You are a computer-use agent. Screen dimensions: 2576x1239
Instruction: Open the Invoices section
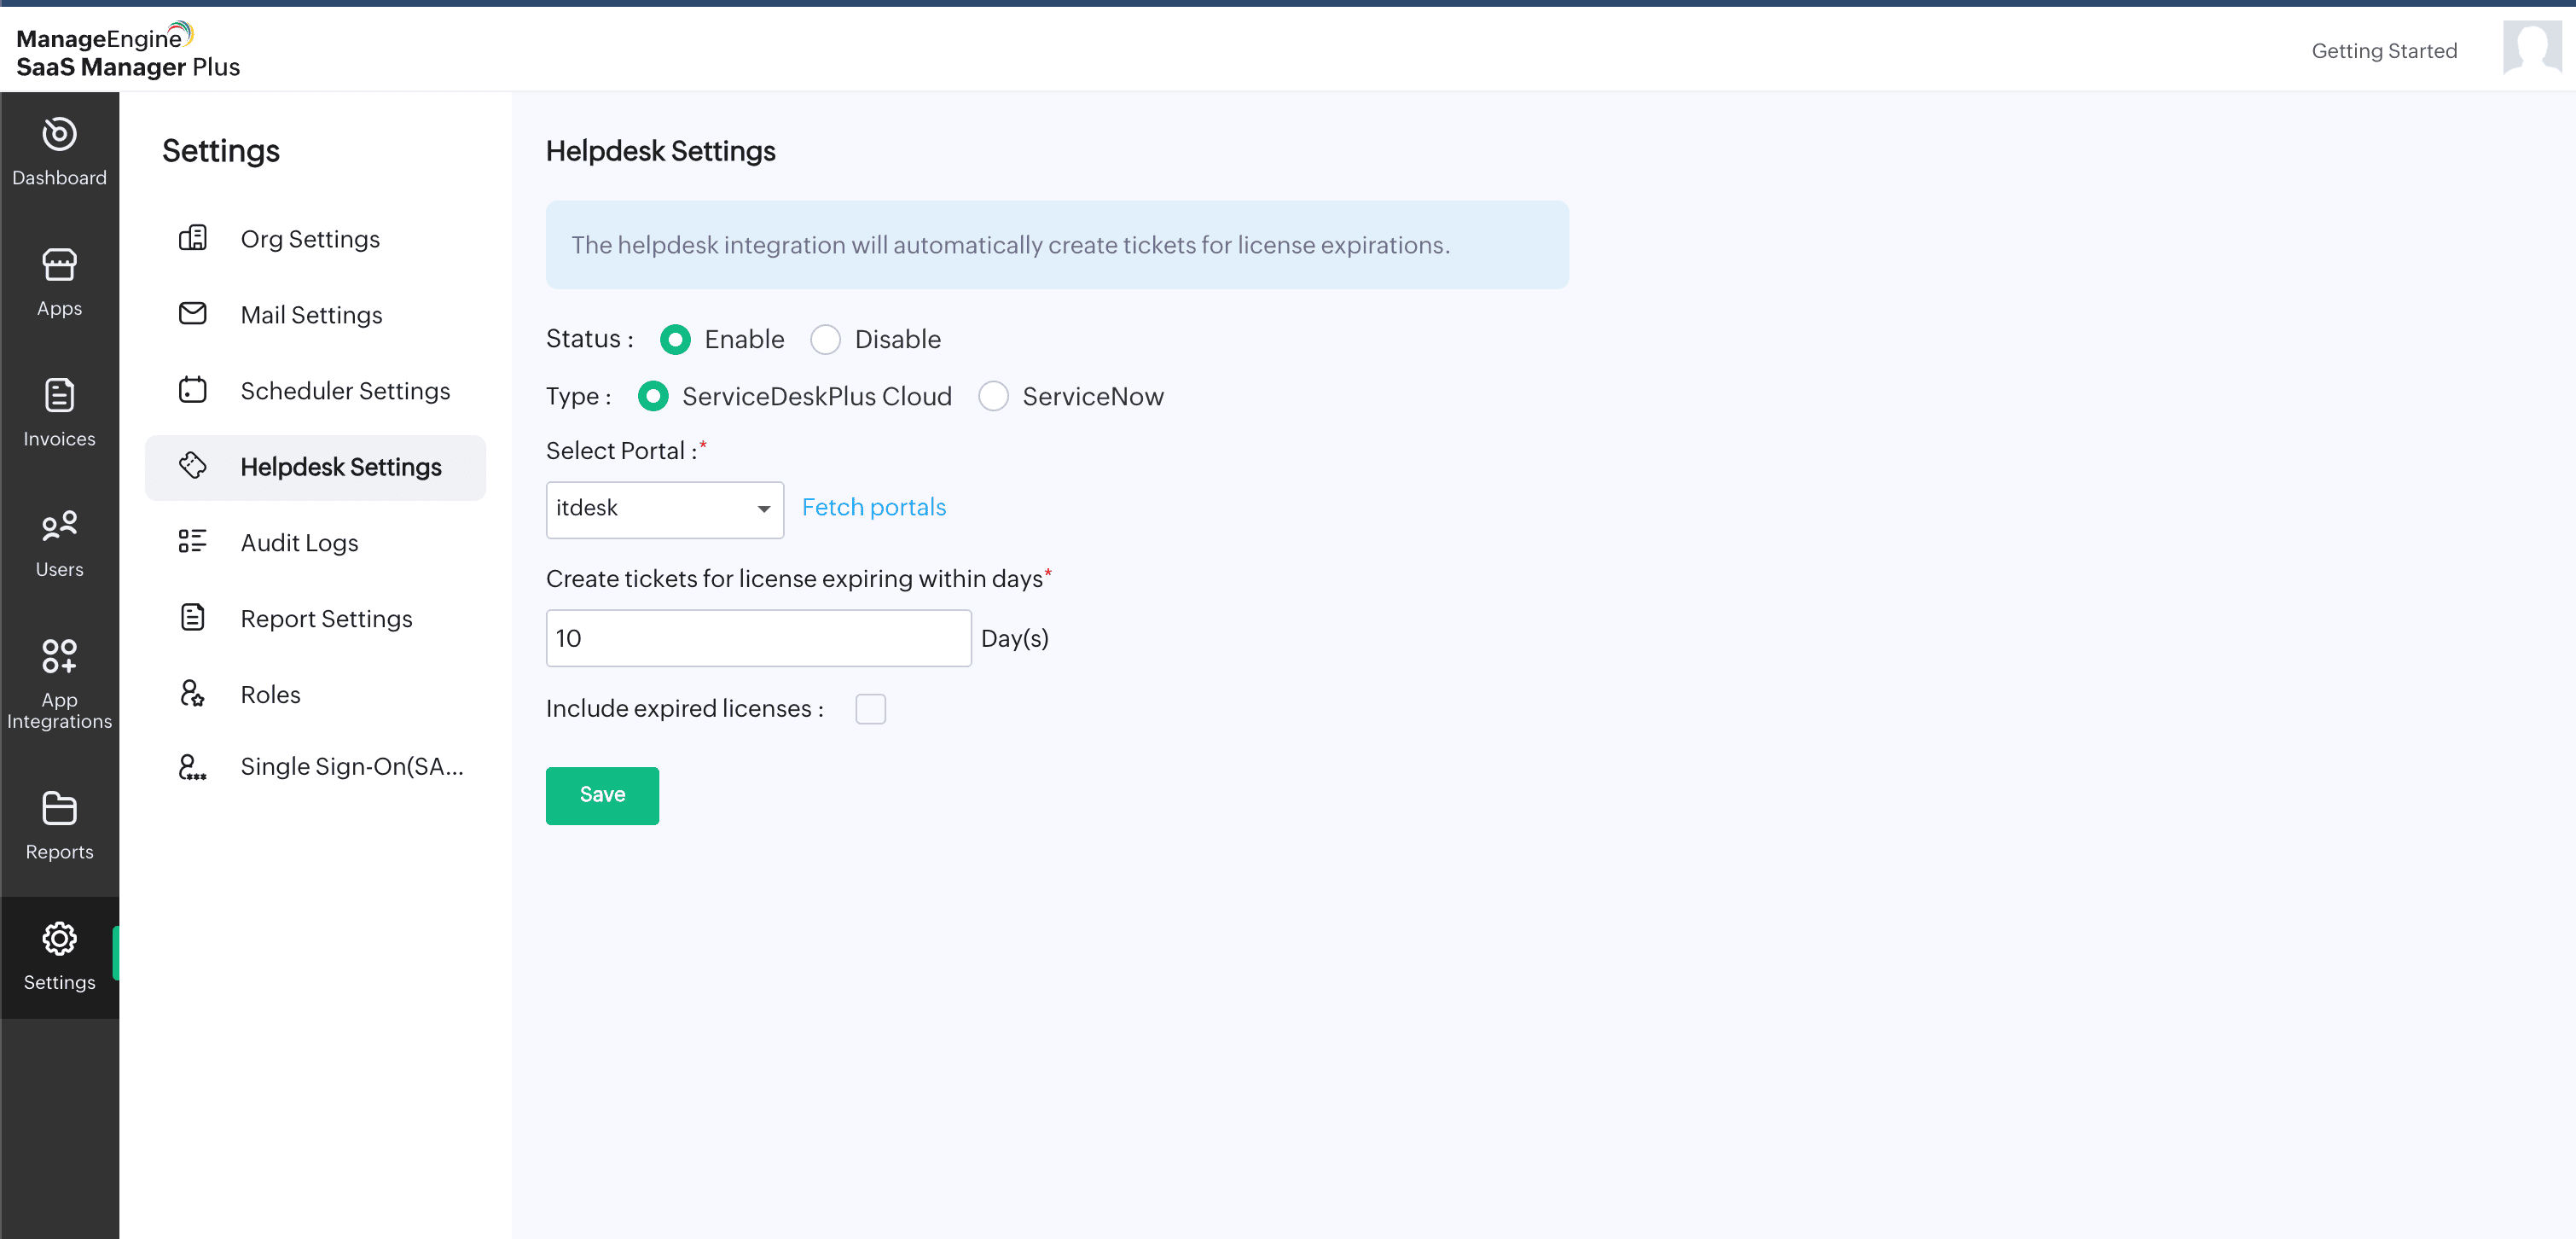pos(59,413)
